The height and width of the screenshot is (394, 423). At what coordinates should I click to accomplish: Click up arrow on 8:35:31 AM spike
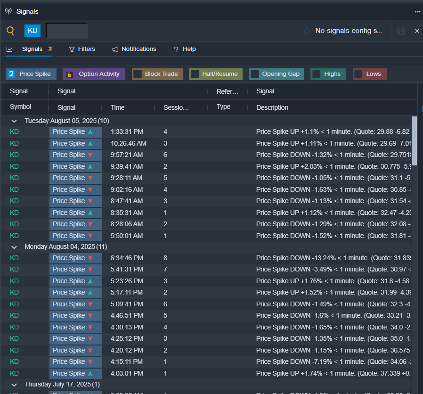(x=90, y=213)
